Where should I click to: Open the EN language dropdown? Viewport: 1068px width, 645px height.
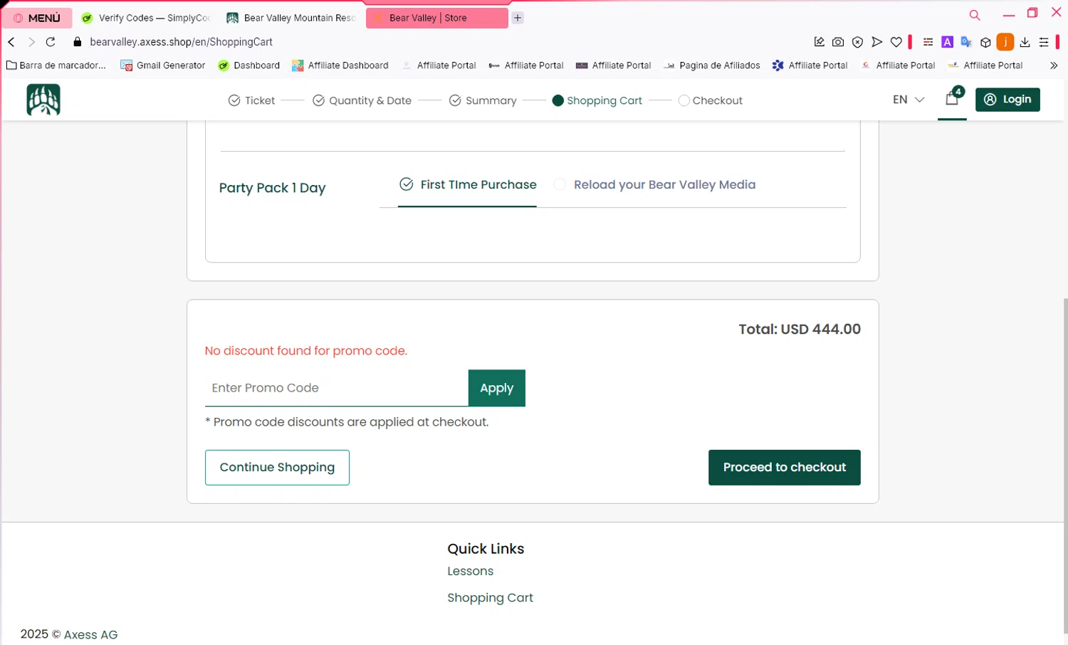(909, 100)
